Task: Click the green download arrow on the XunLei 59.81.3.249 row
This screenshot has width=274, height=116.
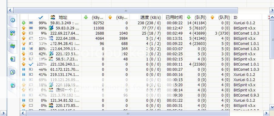Action: point(24,23)
